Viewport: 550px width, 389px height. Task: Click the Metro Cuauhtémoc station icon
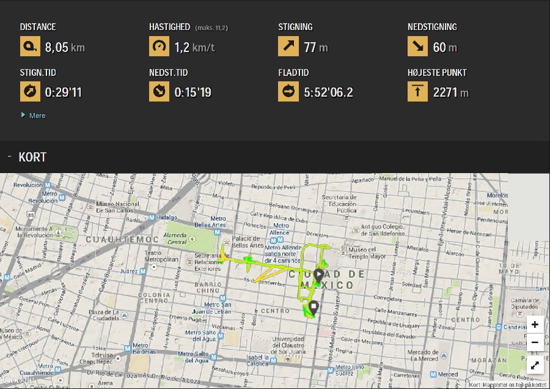[58, 369]
